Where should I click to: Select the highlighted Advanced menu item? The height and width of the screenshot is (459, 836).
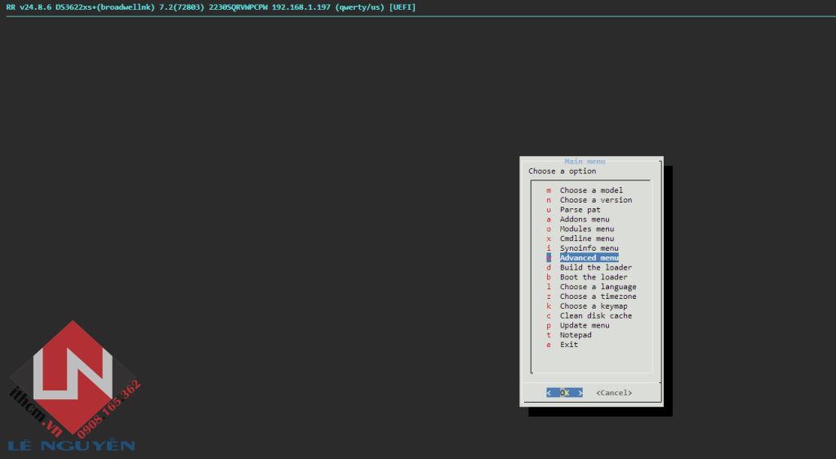pos(589,258)
